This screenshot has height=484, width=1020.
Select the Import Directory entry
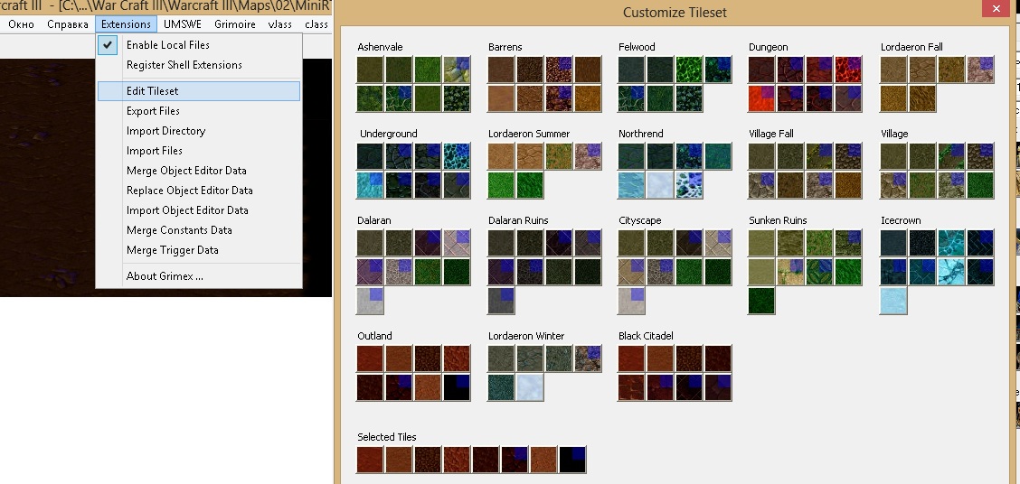pyautogui.click(x=199, y=131)
